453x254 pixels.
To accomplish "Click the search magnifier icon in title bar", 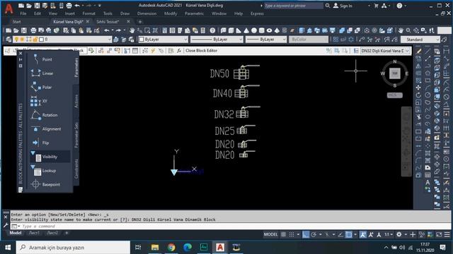I will pos(327,6).
